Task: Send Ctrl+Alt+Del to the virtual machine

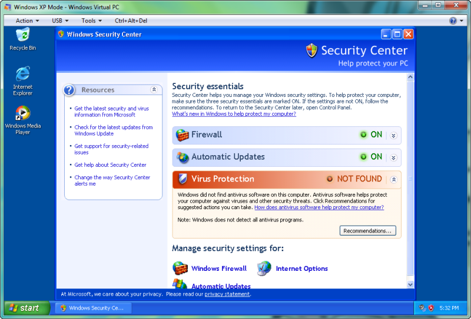Action: [x=131, y=21]
